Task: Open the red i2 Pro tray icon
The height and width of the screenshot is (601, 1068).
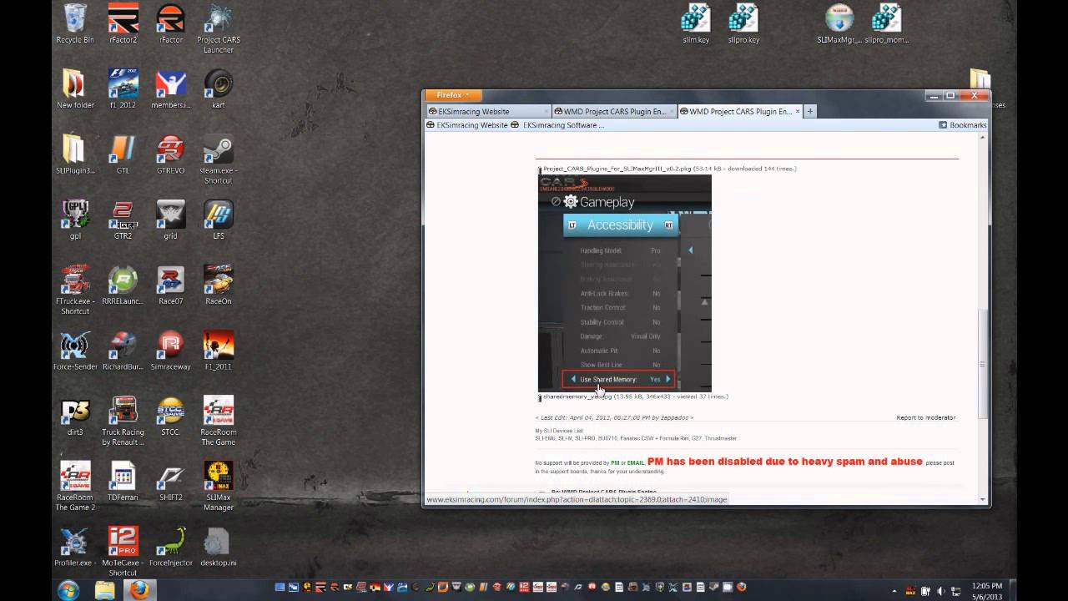Action: pos(525,588)
